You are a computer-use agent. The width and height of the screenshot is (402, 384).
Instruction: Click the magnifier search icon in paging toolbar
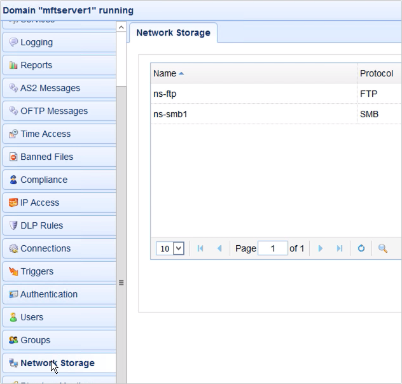(383, 248)
